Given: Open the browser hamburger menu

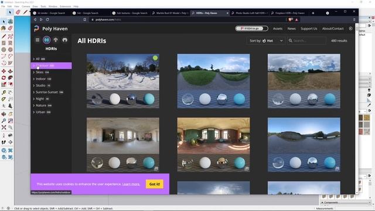Looking at the screenshot, I should [x=354, y=19].
